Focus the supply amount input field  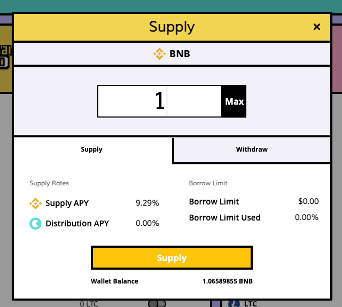coord(160,101)
